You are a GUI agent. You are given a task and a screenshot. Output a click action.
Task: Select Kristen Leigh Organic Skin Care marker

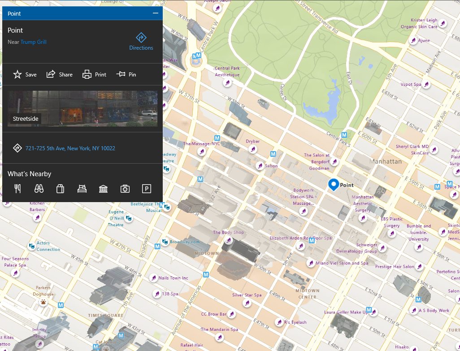(443, 23)
